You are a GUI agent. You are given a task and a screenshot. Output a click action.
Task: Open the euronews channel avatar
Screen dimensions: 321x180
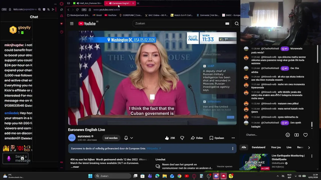(x=72, y=138)
